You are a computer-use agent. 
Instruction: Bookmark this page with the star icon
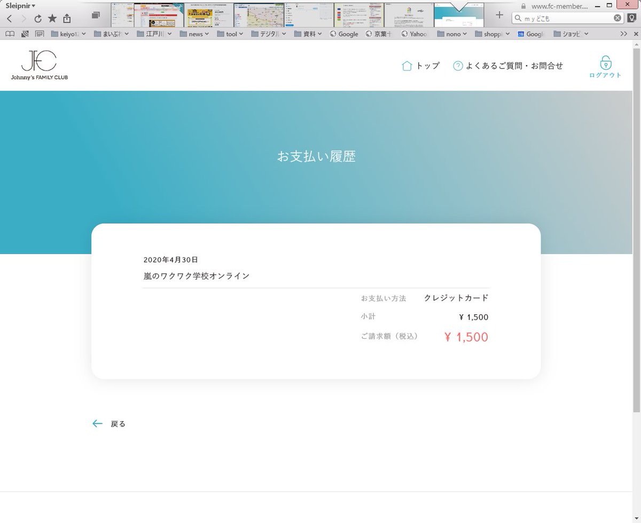(x=52, y=18)
